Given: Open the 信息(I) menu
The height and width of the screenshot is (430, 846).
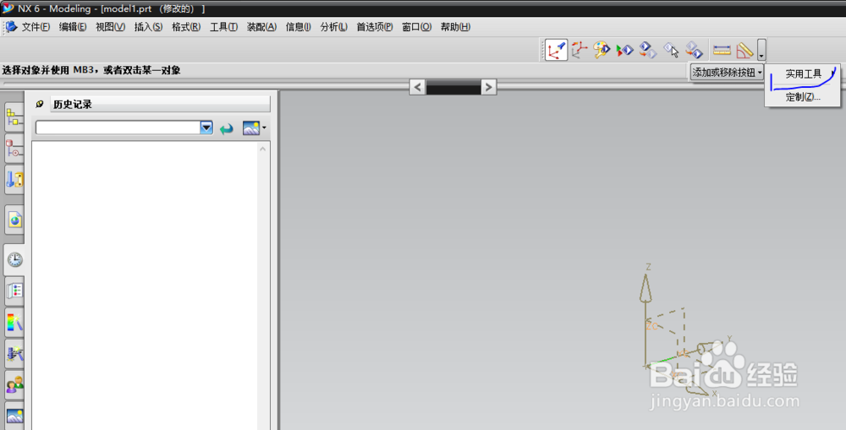Looking at the screenshot, I should point(298,27).
